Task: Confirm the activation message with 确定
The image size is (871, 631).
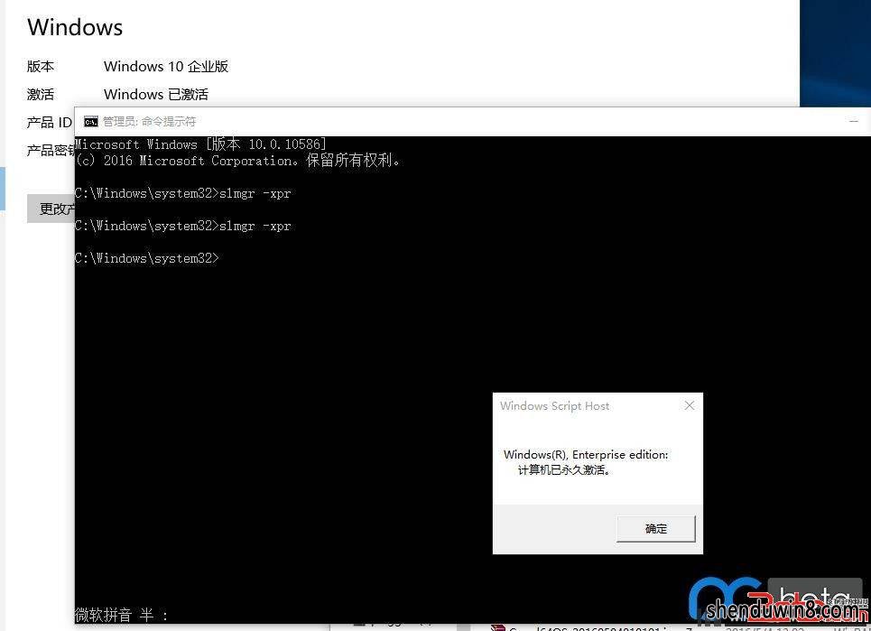Action: point(656,529)
